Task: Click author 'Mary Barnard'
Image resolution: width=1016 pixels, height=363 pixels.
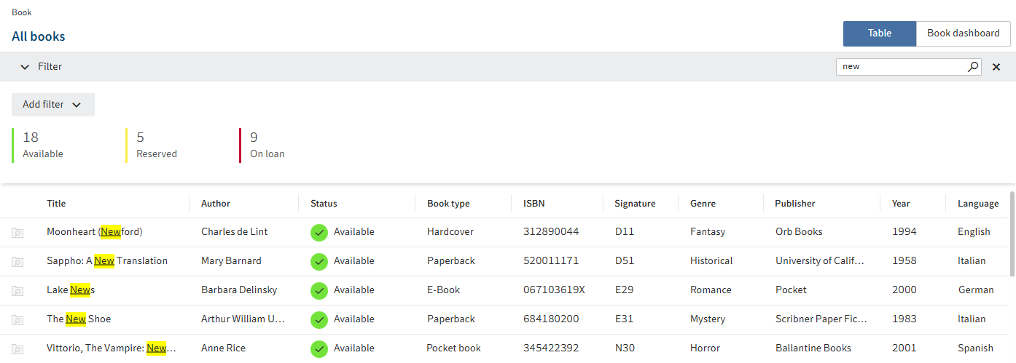Action: [x=231, y=261]
